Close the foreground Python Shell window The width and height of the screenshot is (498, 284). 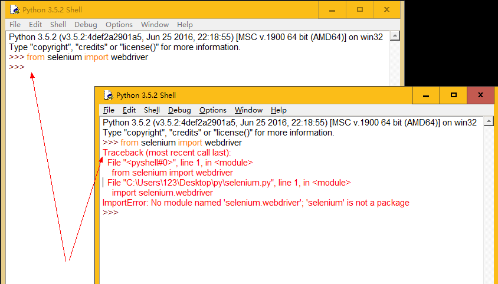[x=480, y=95]
